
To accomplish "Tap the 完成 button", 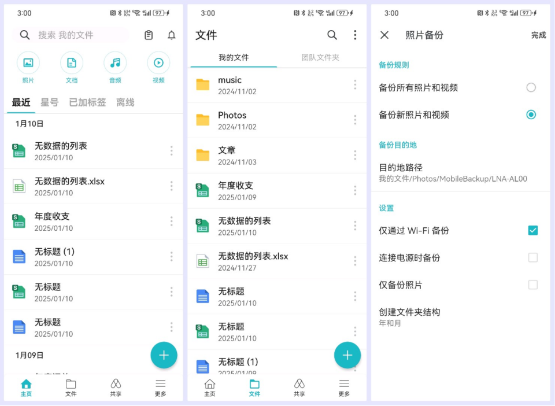I will [x=538, y=35].
